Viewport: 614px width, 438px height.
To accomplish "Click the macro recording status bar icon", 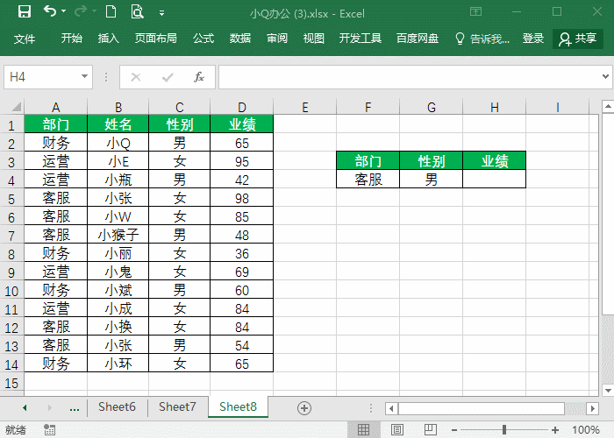I will point(49,429).
